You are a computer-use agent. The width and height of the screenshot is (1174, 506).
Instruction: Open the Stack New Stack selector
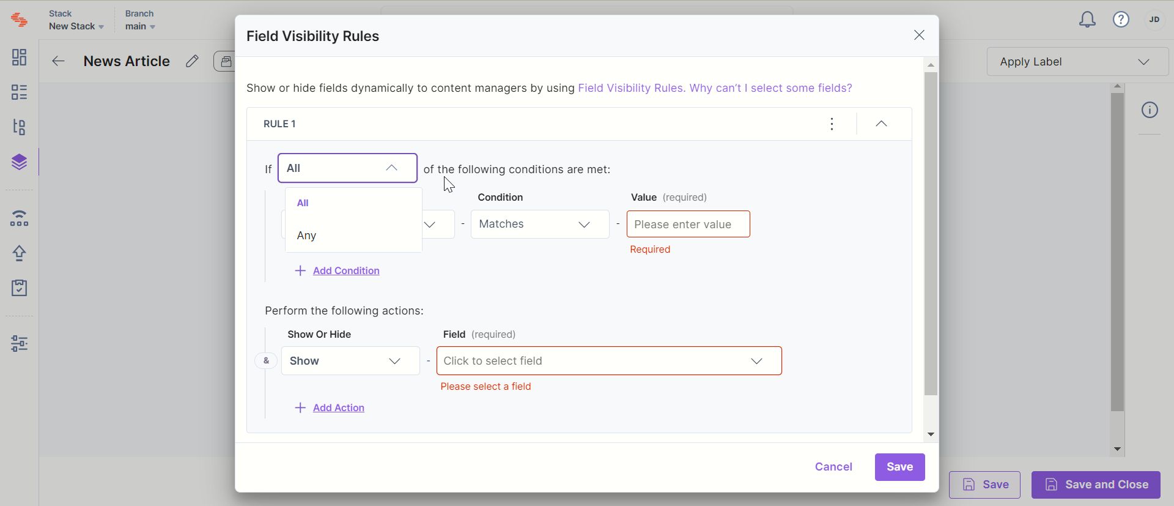point(76,20)
